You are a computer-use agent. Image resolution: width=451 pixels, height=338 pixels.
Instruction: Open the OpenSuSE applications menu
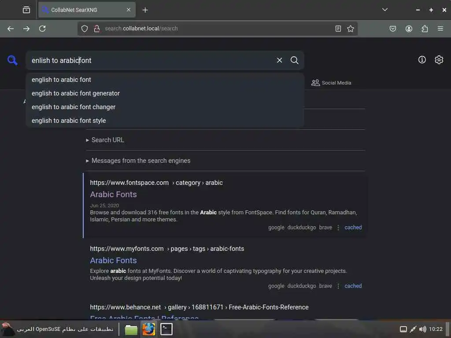[x=58, y=329]
